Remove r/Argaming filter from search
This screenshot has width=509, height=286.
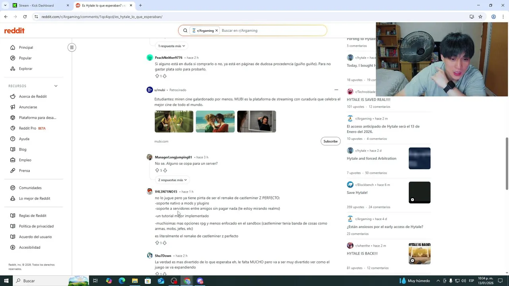click(x=216, y=31)
